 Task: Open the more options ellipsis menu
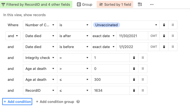click(x=152, y=4)
